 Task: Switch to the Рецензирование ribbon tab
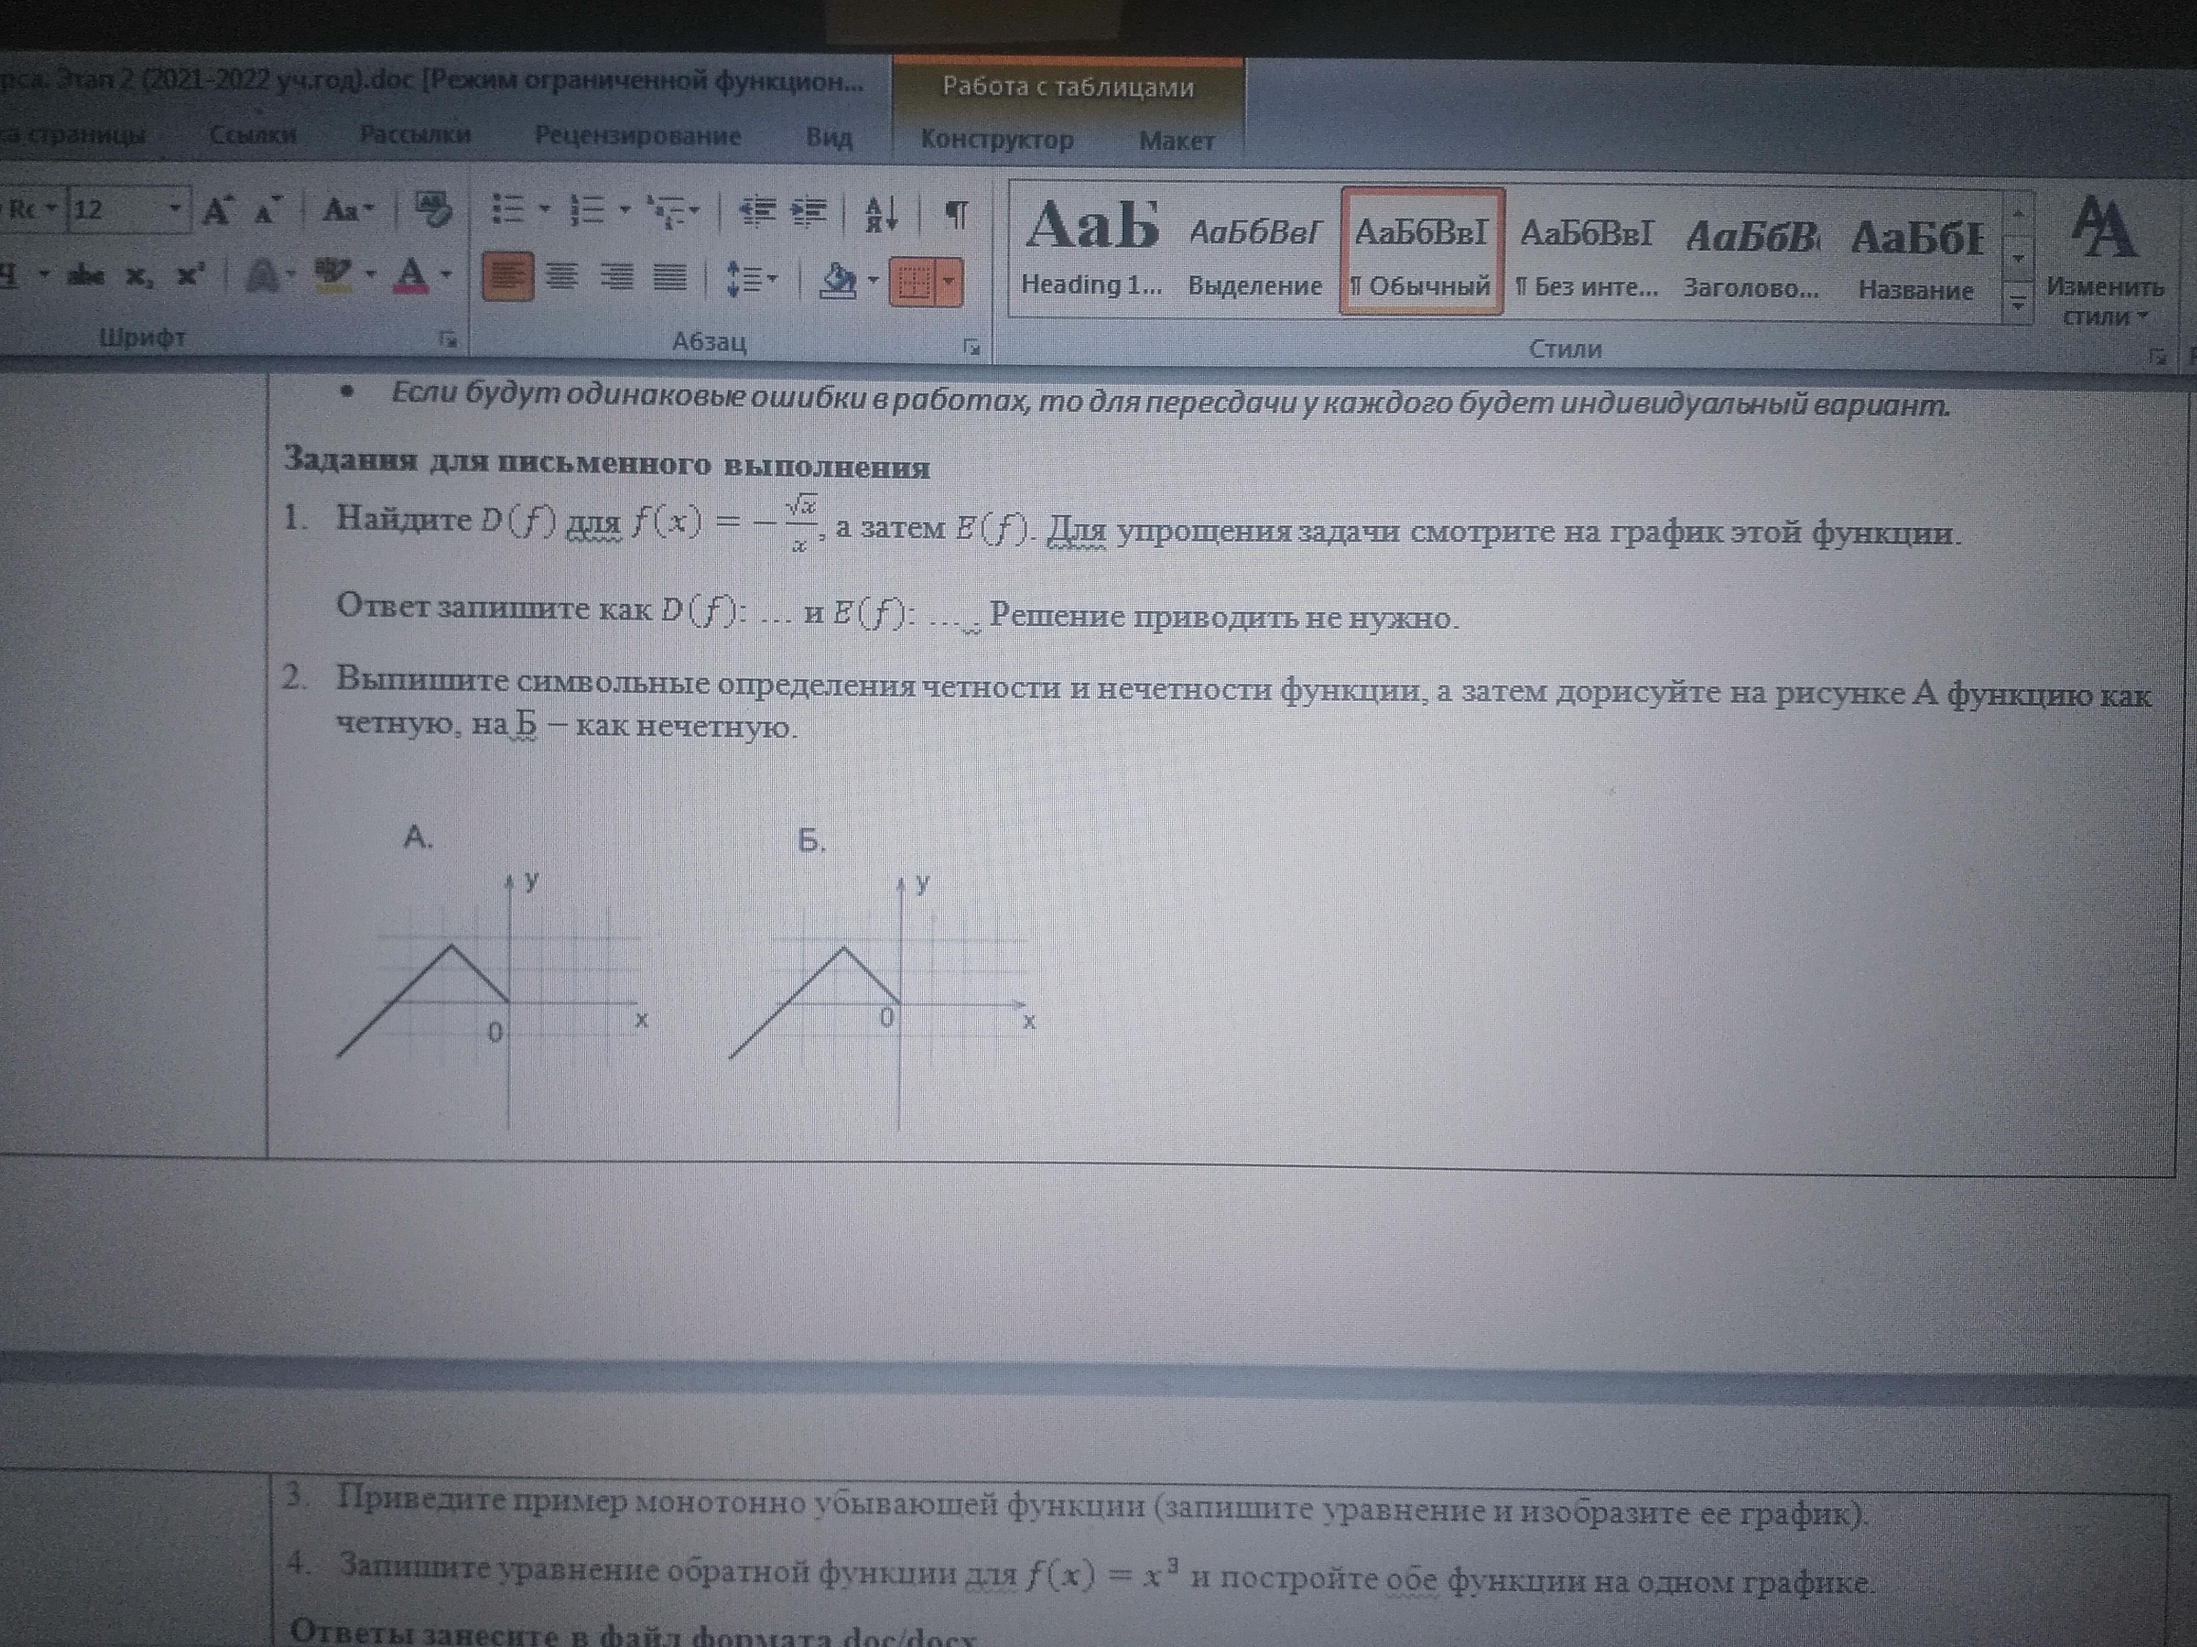637,136
